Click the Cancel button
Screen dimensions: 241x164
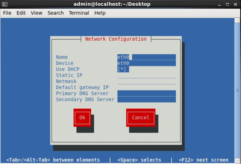point(141,118)
